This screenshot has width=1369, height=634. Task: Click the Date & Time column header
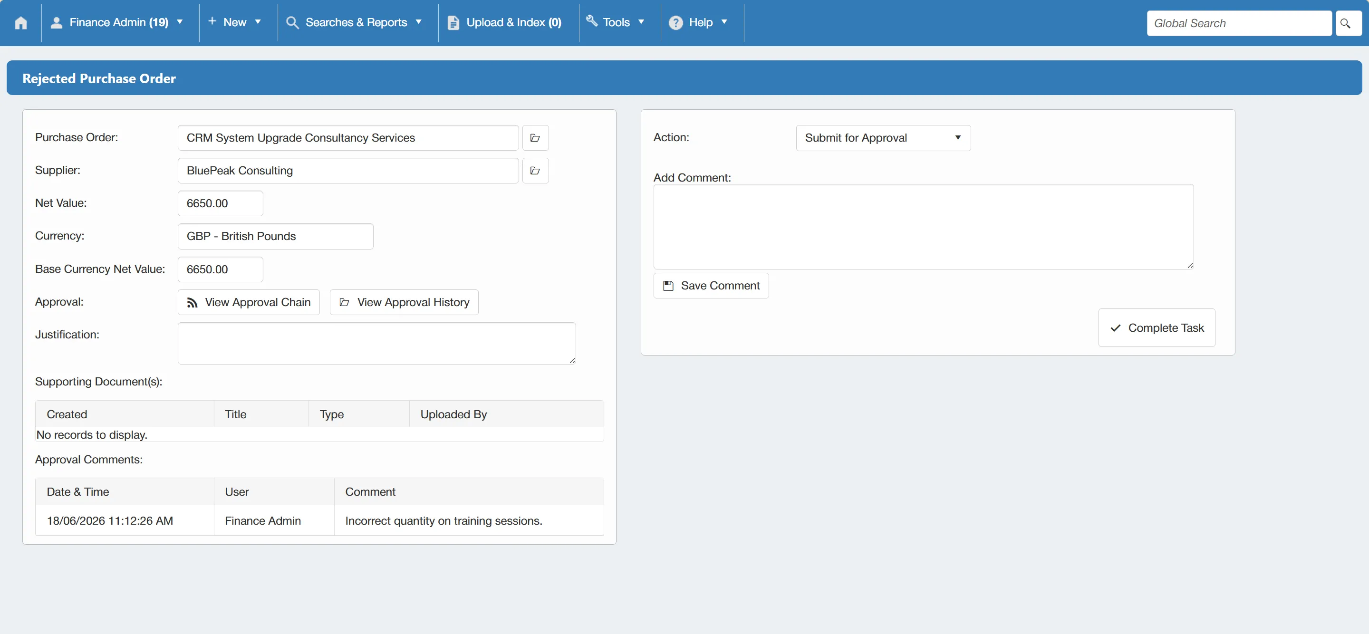coord(125,491)
